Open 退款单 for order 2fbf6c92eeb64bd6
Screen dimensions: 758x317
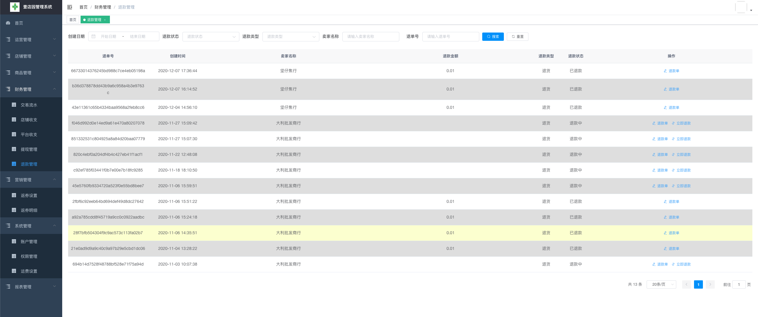pos(672,202)
